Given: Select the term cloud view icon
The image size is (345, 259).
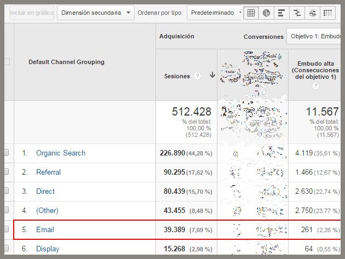Looking at the screenshot, I should (312, 13).
